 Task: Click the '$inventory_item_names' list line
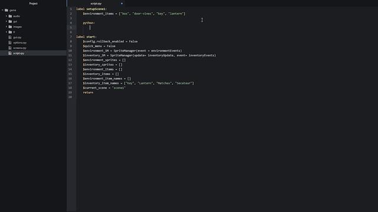pos(138,83)
